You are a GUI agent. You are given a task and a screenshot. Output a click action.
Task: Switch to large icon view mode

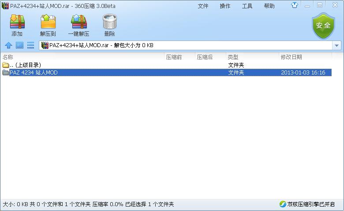pos(19,45)
